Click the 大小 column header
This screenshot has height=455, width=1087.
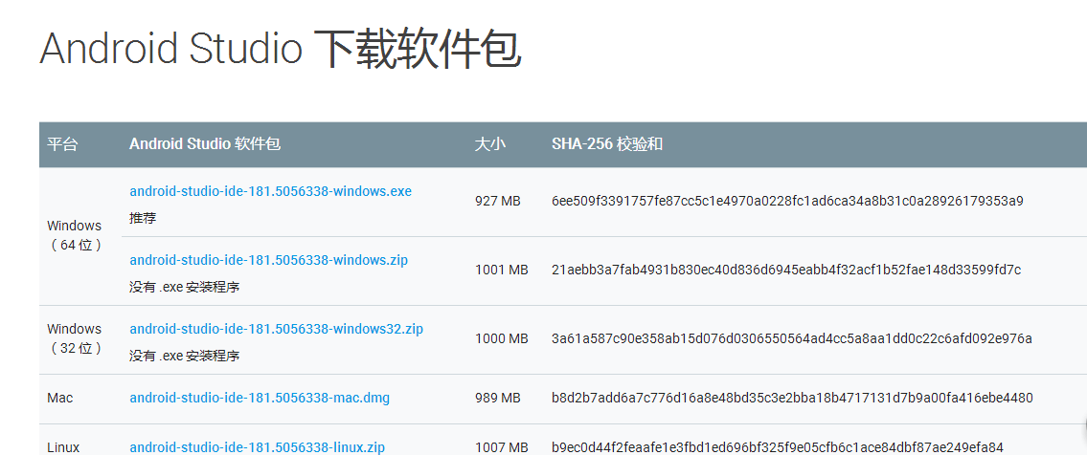[x=490, y=144]
